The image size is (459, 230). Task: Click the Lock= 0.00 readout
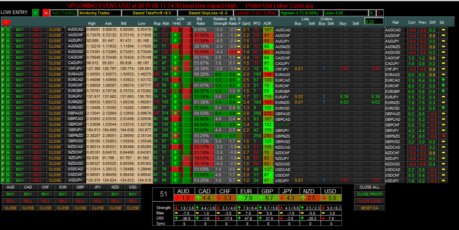[x=346, y=13]
